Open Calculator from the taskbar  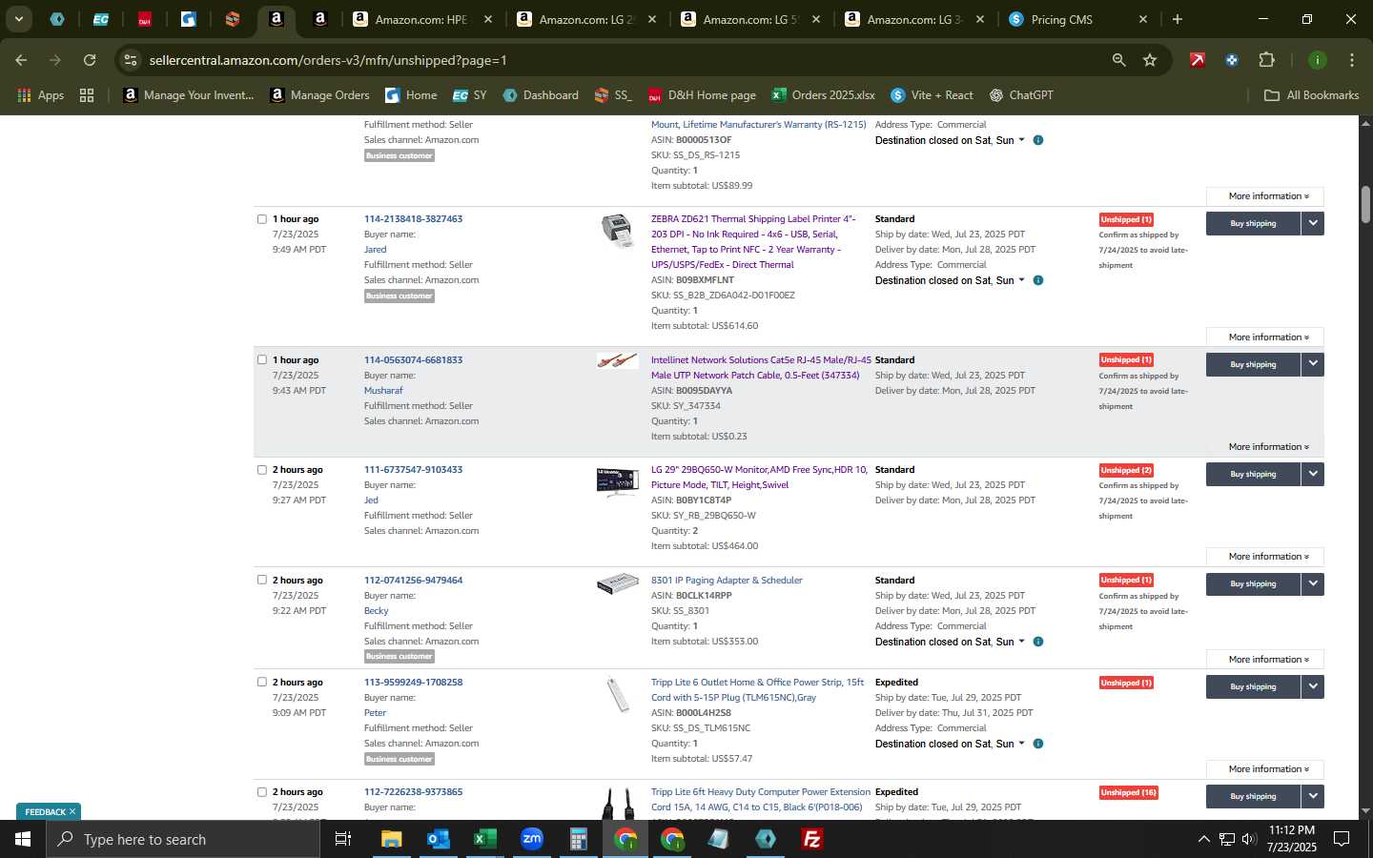tap(578, 839)
